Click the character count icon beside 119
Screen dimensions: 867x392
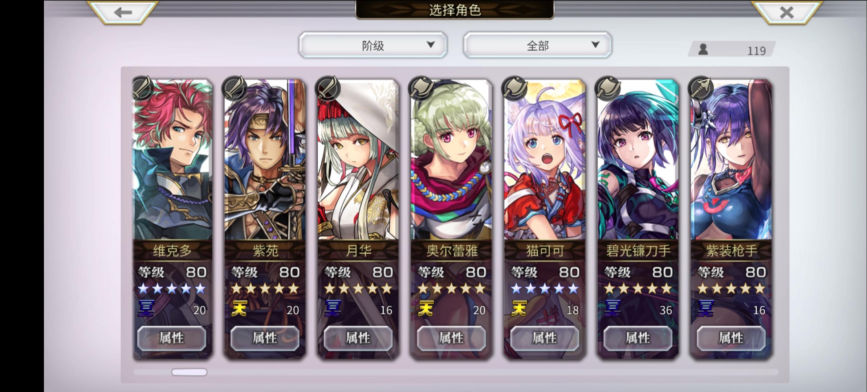tap(703, 49)
